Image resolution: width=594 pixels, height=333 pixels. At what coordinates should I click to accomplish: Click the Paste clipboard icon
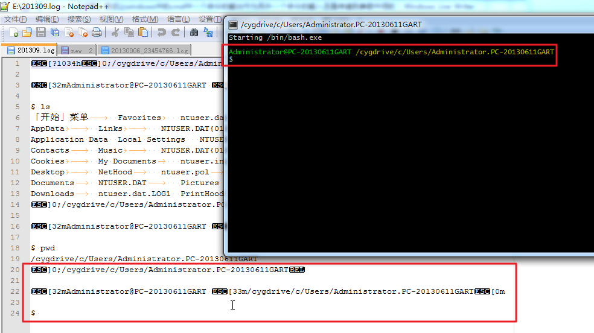(143, 33)
